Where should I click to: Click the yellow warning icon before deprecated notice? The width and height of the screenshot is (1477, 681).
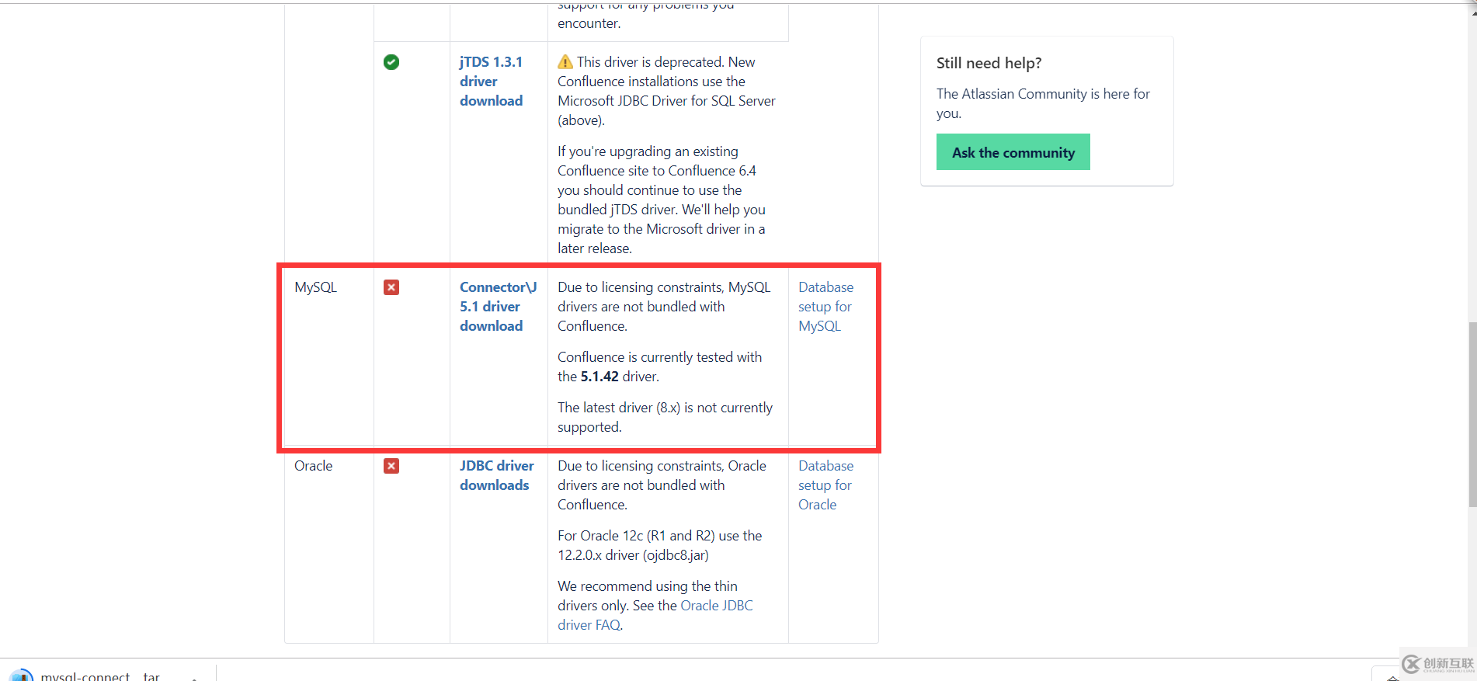(x=565, y=62)
